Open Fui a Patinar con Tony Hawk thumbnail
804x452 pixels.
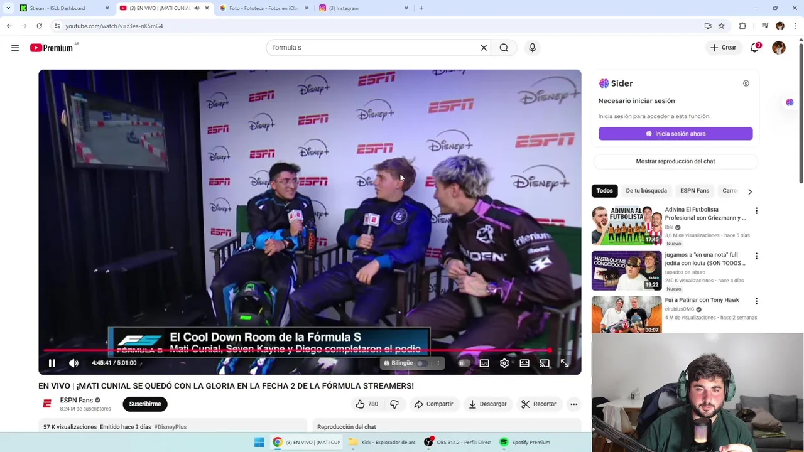pyautogui.click(x=626, y=315)
